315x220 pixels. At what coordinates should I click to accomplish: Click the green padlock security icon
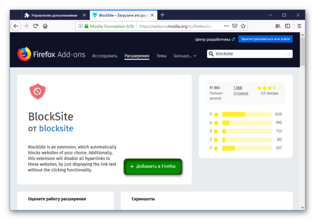point(87,26)
